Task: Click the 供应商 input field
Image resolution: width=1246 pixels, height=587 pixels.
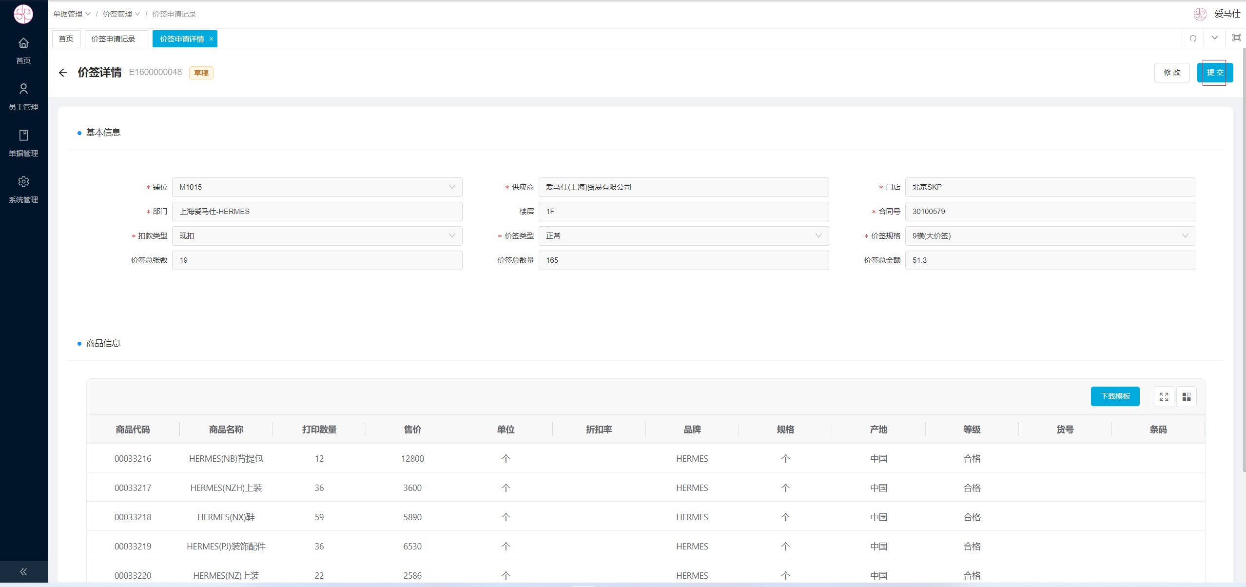Action: coord(683,187)
